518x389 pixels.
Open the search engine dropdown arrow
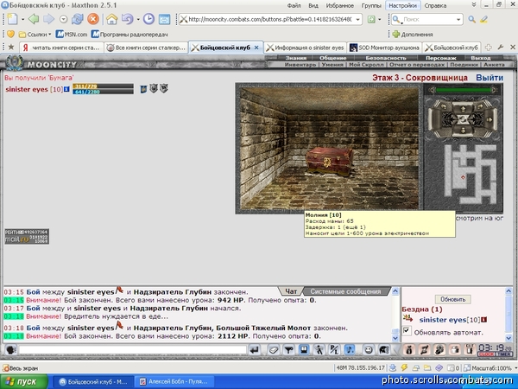(x=458, y=20)
